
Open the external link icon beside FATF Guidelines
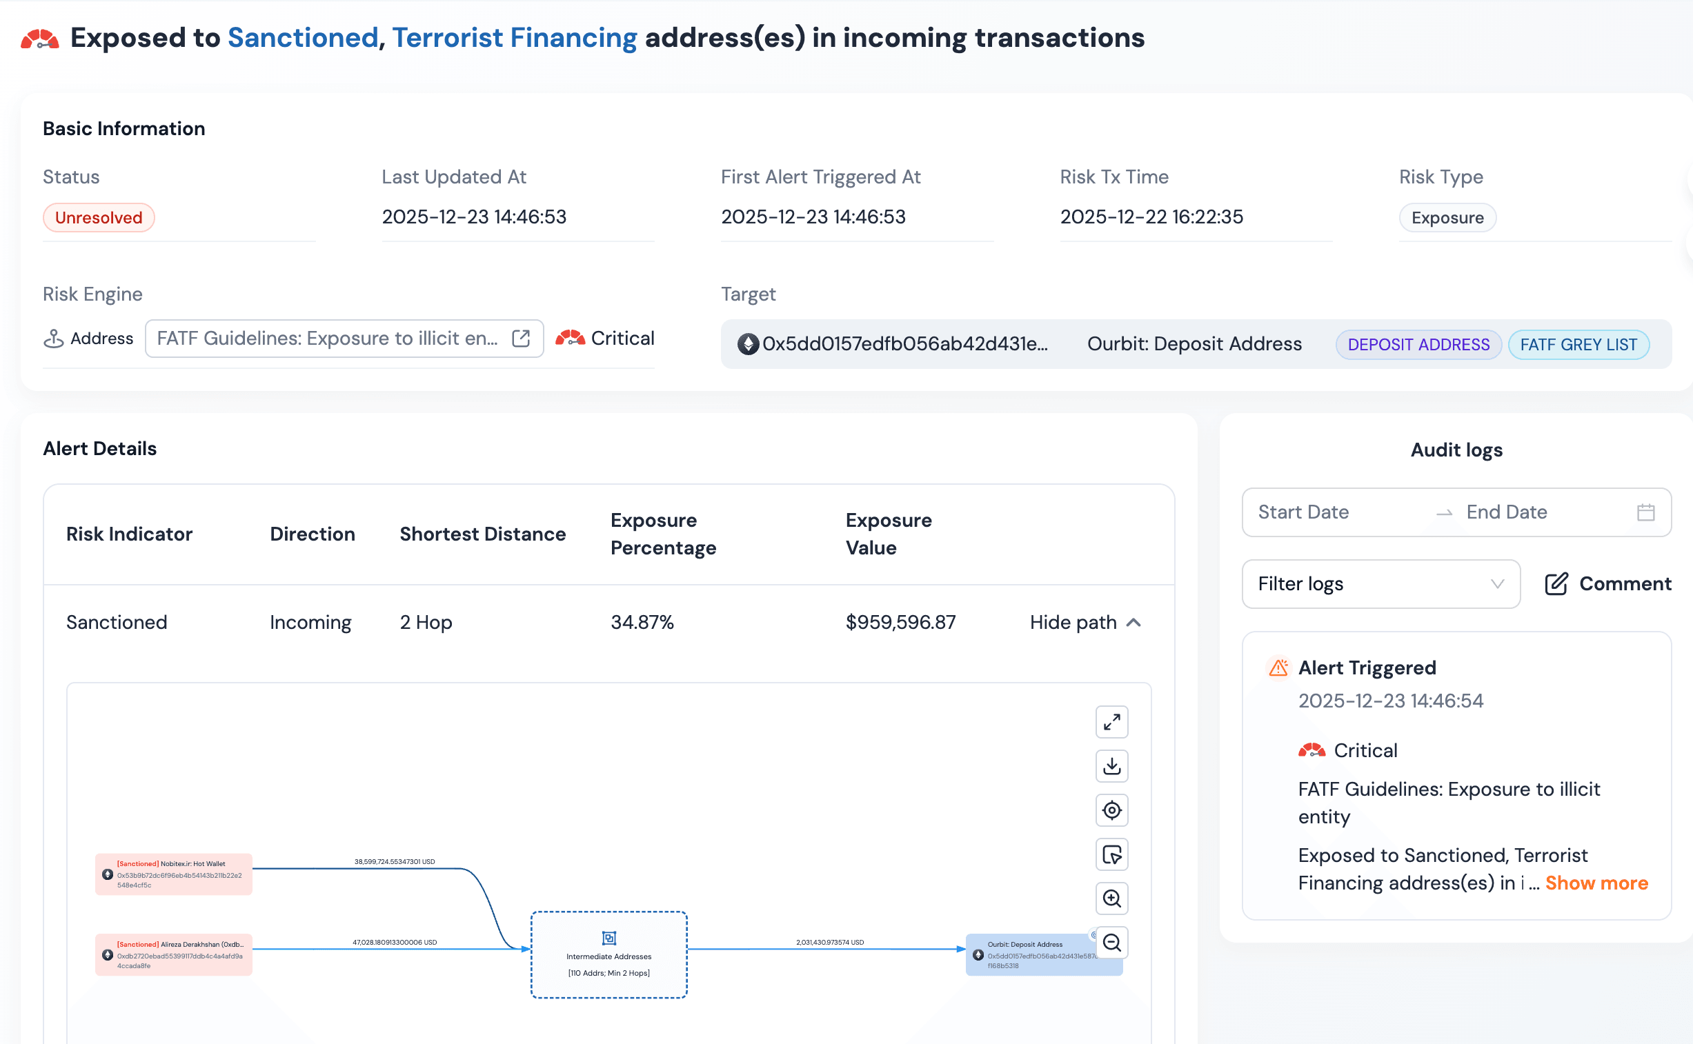tap(521, 339)
